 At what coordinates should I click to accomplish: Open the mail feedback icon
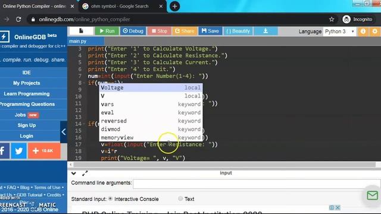click(372, 196)
